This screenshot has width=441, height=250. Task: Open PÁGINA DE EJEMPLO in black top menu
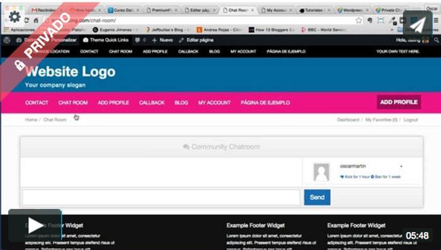[286, 52]
